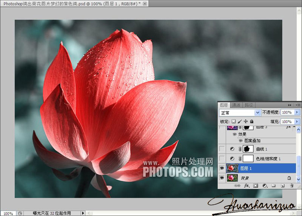Hide 图层 1 layer with eye icon

coord(222,168)
